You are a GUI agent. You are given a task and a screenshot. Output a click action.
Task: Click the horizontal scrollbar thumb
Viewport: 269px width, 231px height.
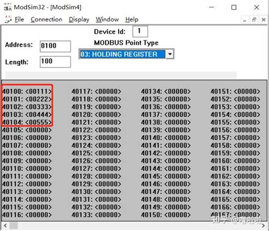click(x=14, y=225)
